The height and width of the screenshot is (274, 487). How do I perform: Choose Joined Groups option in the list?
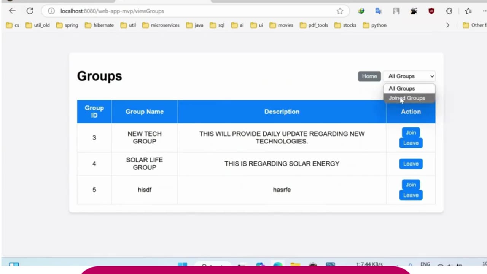pos(409,98)
